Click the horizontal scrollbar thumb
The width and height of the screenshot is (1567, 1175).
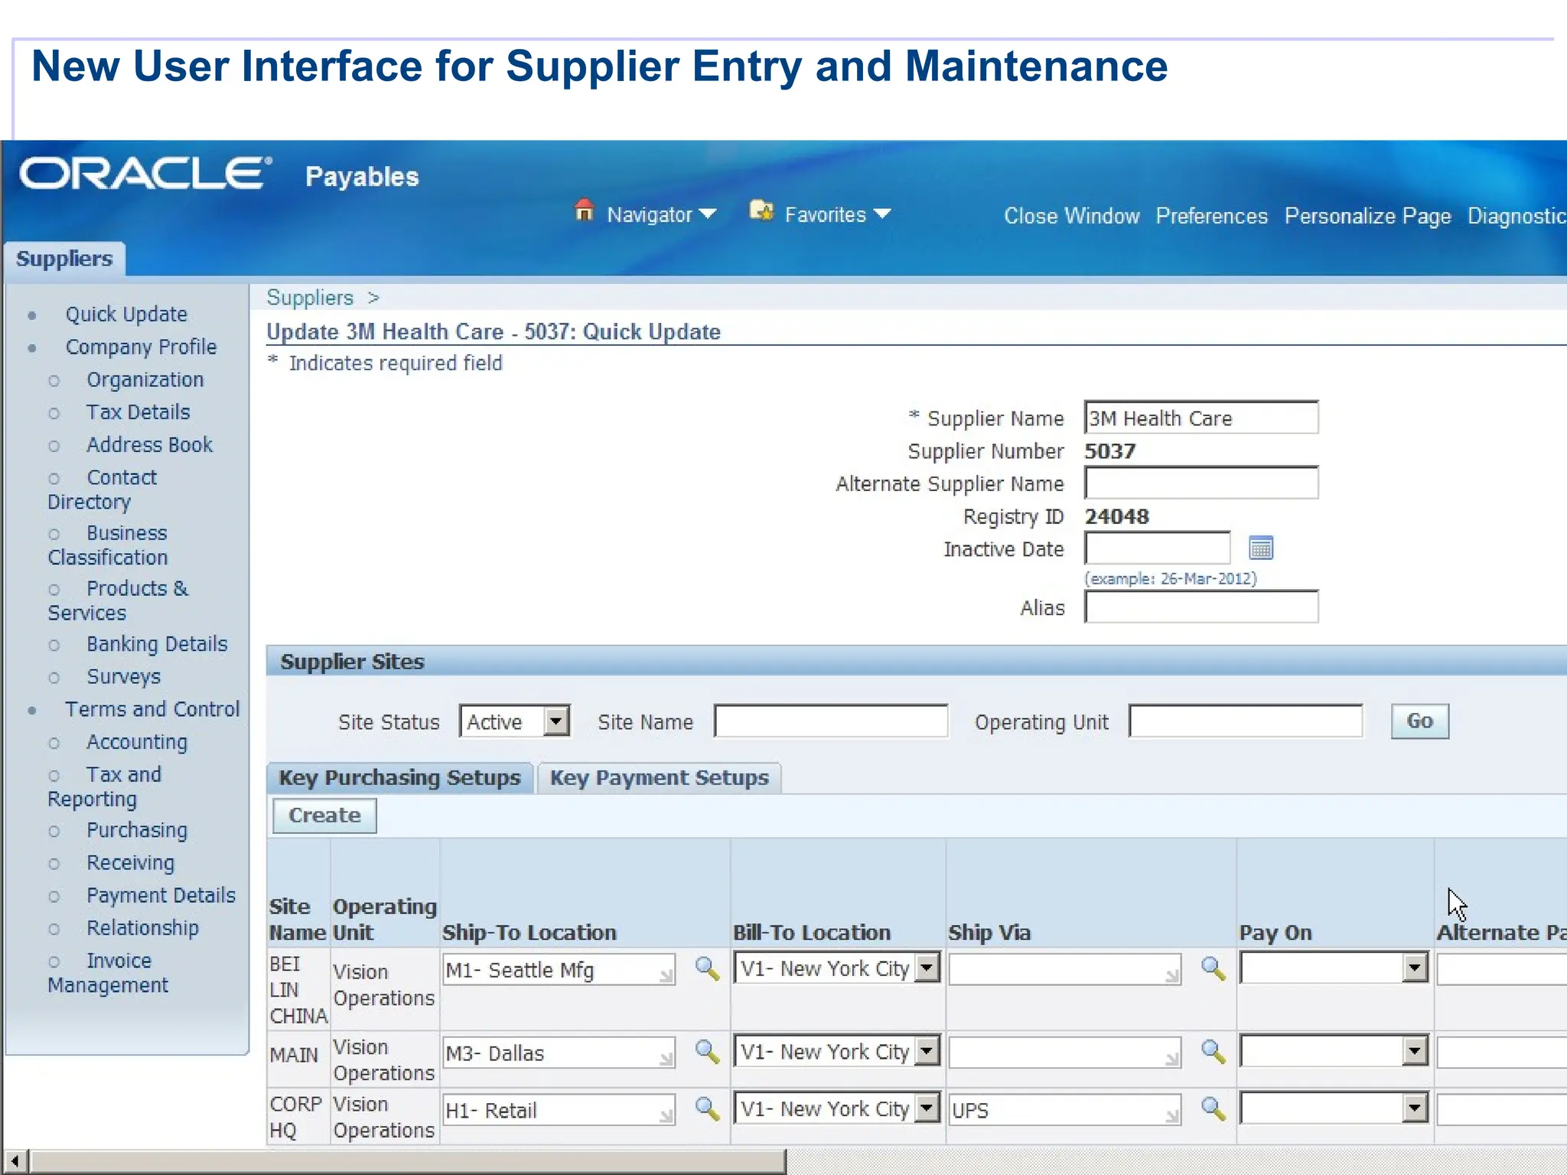coord(408,1161)
